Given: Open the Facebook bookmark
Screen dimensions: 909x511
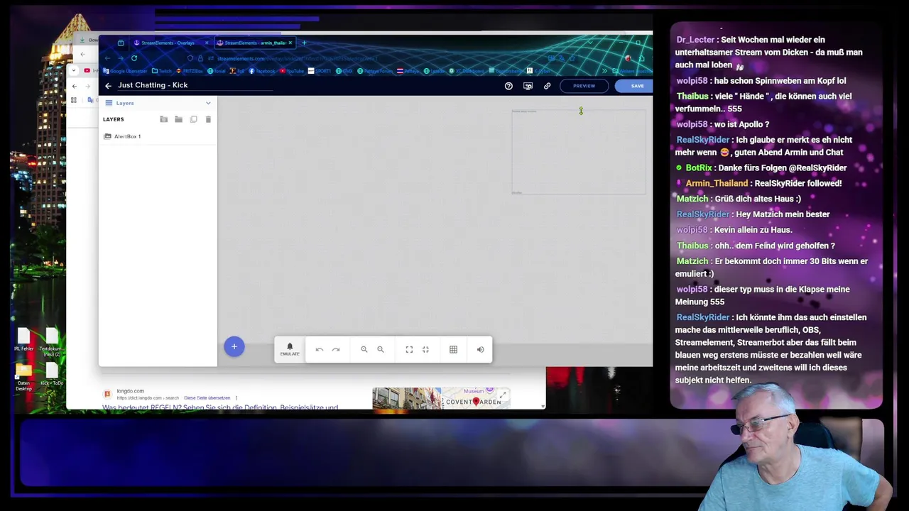Looking at the screenshot, I should 261,71.
